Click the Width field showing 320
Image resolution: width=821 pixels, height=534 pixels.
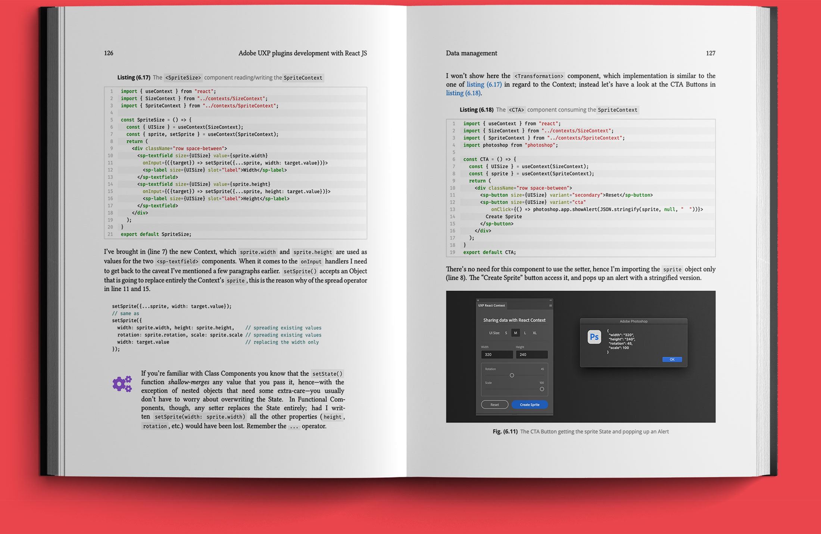tap(497, 355)
